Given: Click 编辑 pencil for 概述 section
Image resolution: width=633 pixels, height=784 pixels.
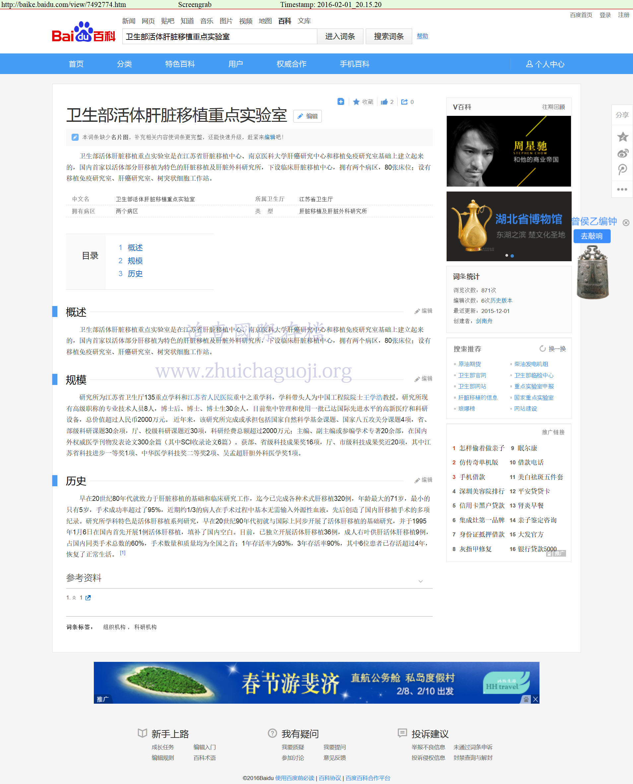Looking at the screenshot, I should [x=423, y=311].
